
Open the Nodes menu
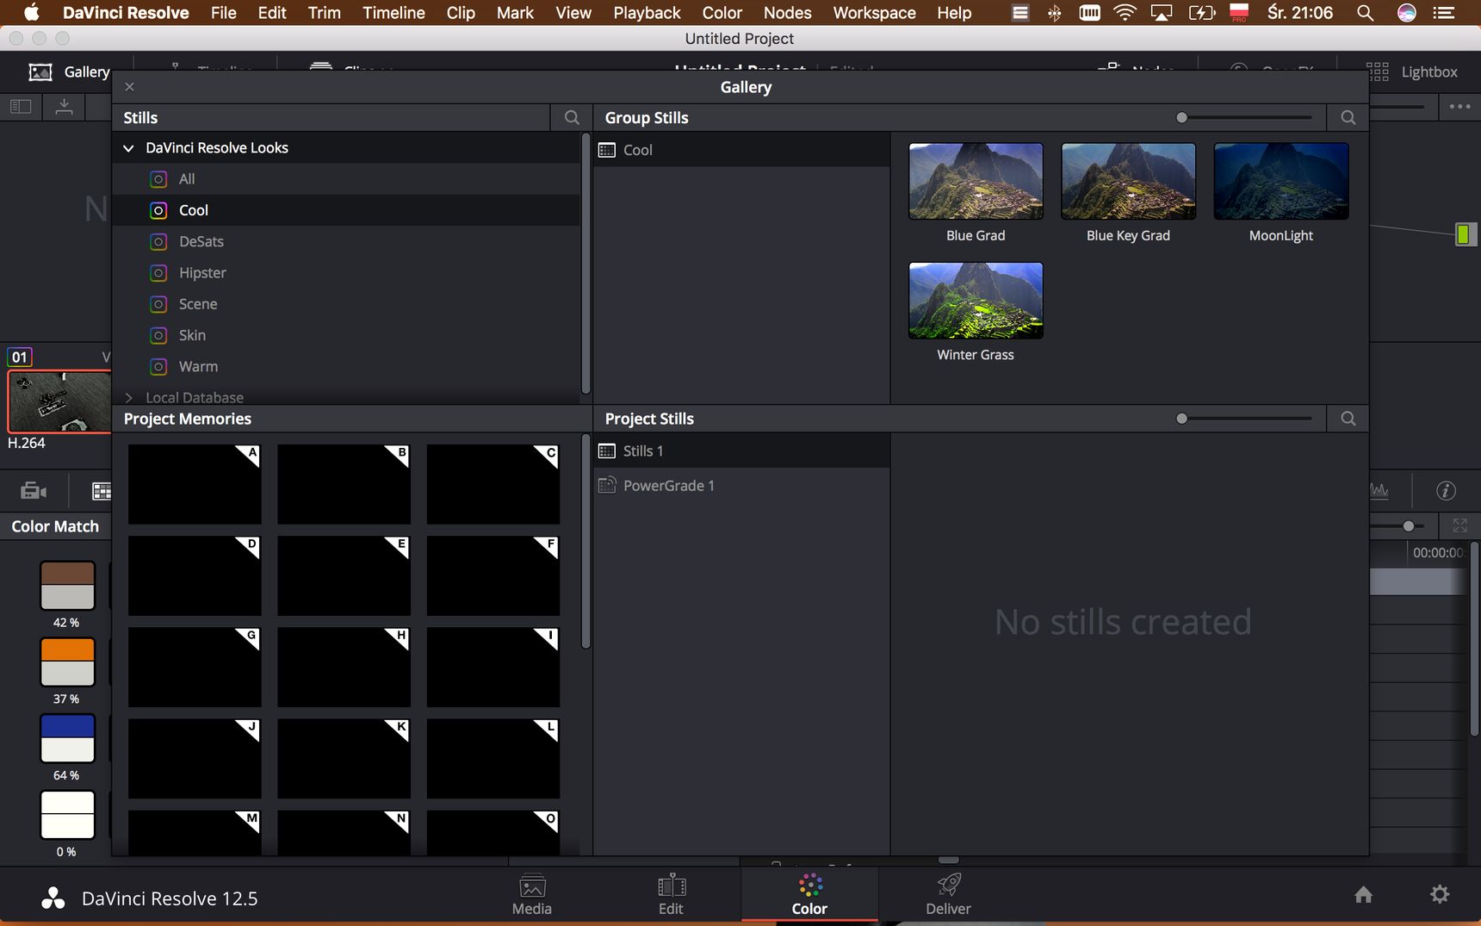coord(787,13)
